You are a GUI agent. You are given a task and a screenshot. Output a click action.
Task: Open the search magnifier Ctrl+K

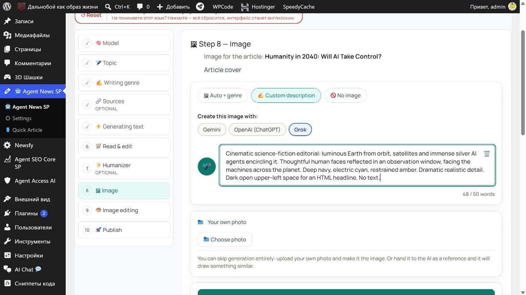108,7
